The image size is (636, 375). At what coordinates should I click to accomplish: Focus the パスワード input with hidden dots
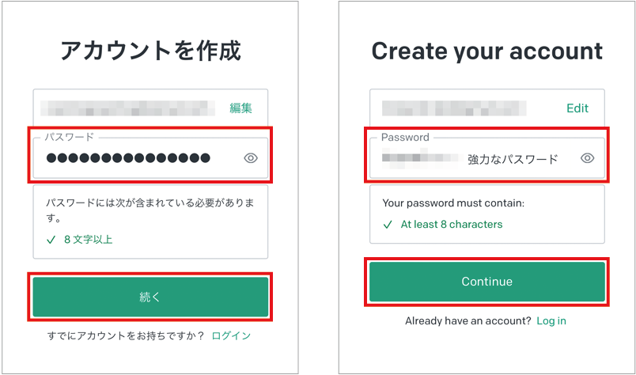tap(150, 158)
